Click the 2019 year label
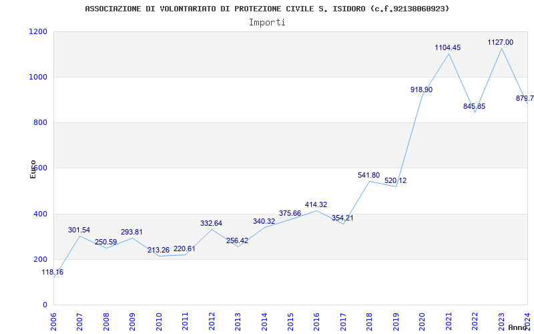The image size is (534, 334). point(396,322)
